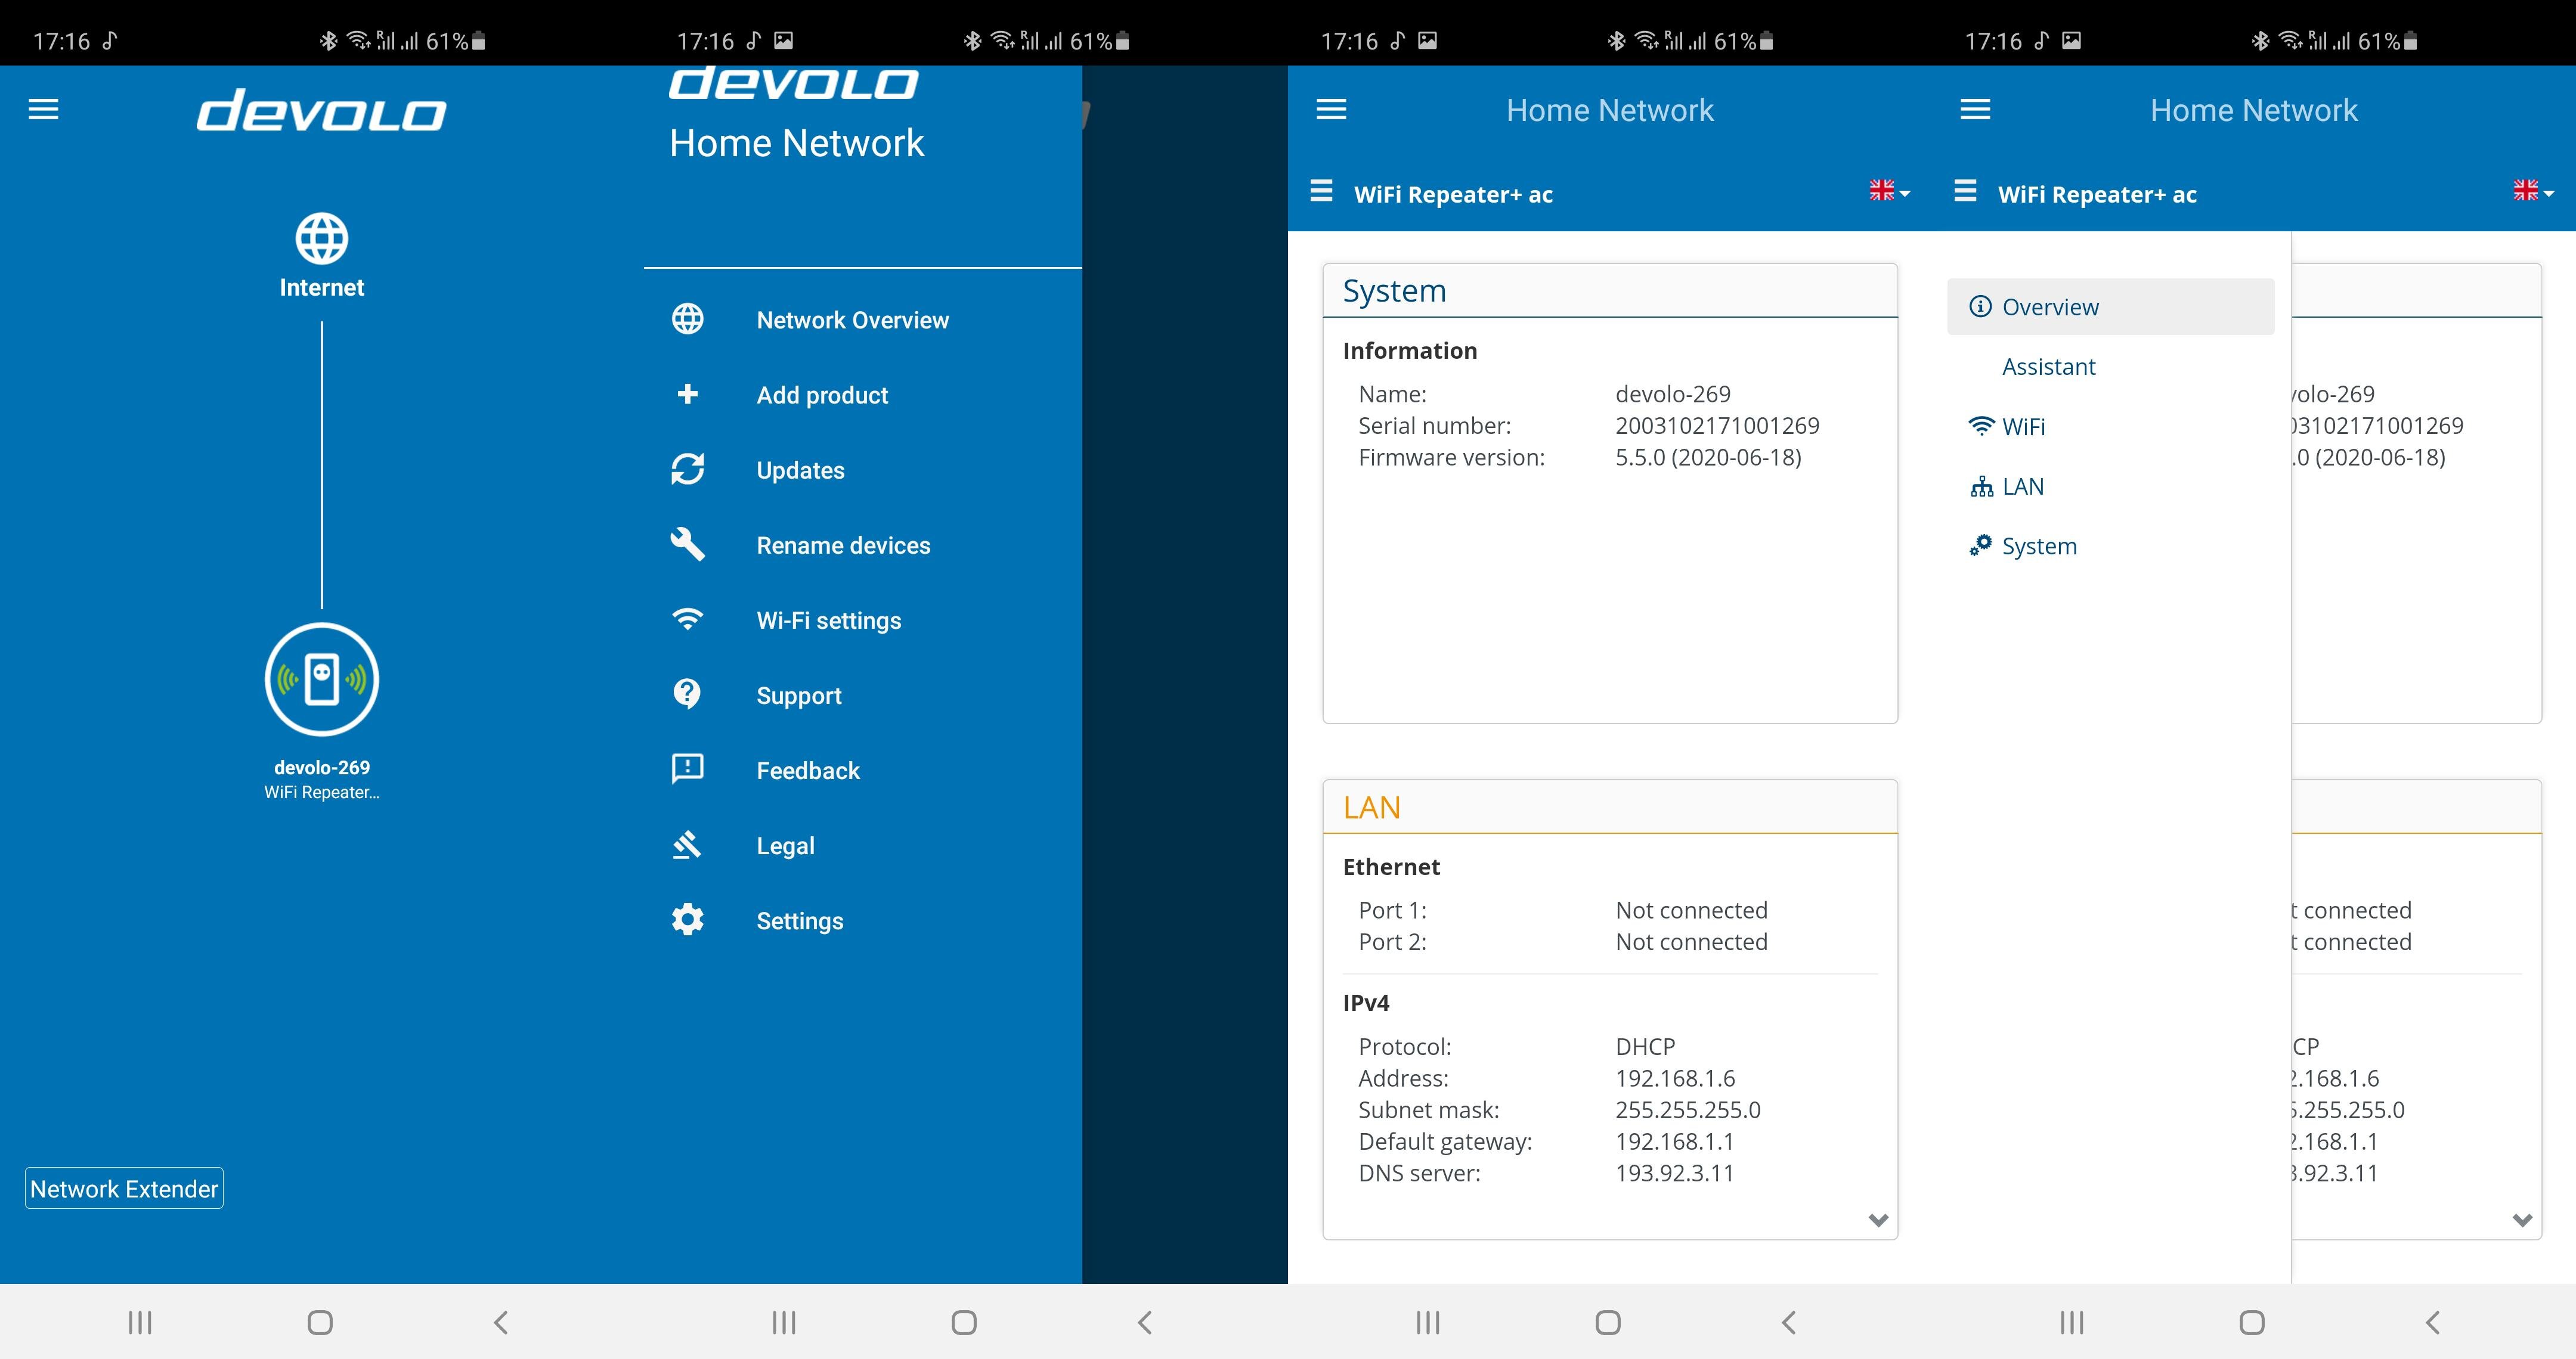The height and width of the screenshot is (1359, 2576).
Task: Tap the subnet mask 255.255.255.0
Action: coord(1688,1110)
